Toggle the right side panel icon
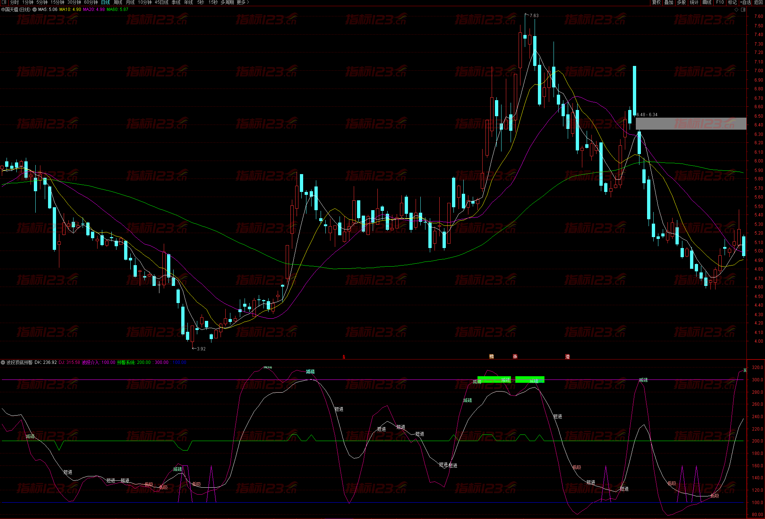Image resolution: width=765 pixels, height=519 pixels. 743,10
